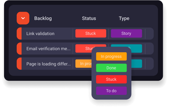Click teal type label in Page is loading row
The height and width of the screenshot is (109, 169).
click(137, 64)
